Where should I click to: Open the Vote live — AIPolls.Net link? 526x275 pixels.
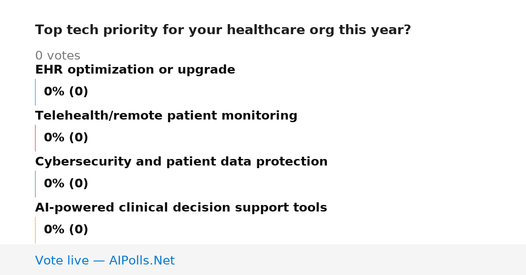pos(105,261)
